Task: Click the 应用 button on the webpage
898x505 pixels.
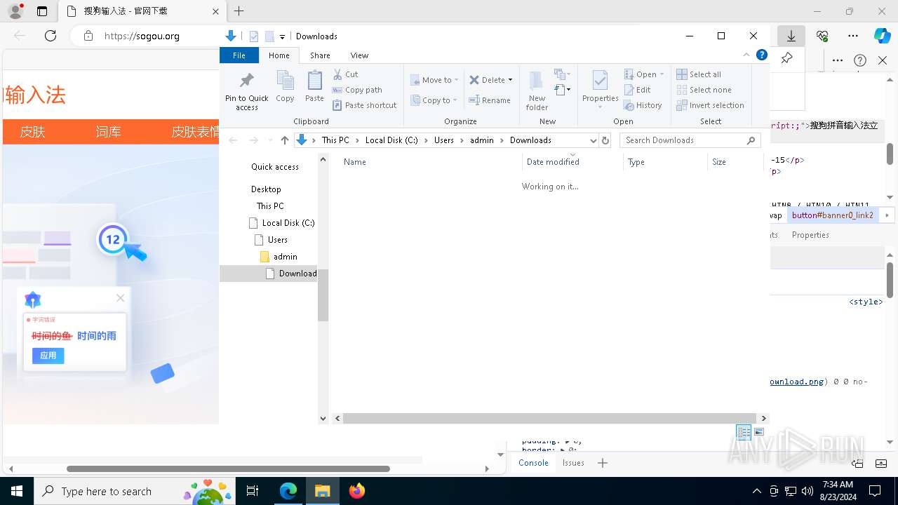Action: click(x=48, y=356)
